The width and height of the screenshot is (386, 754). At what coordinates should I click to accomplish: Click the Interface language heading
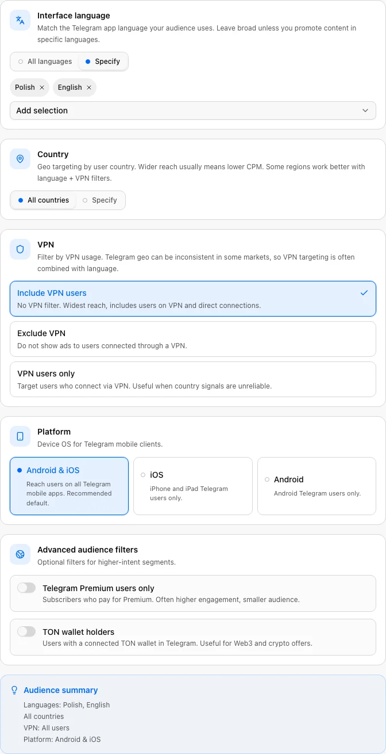click(74, 16)
